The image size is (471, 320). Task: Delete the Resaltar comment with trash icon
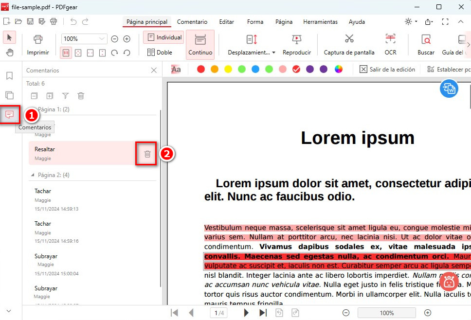coord(146,153)
